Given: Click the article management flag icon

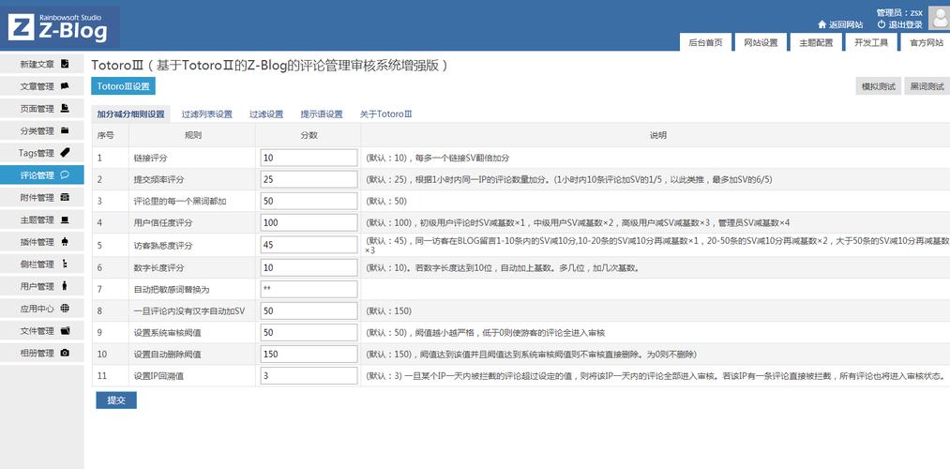Looking at the screenshot, I should 65,86.
